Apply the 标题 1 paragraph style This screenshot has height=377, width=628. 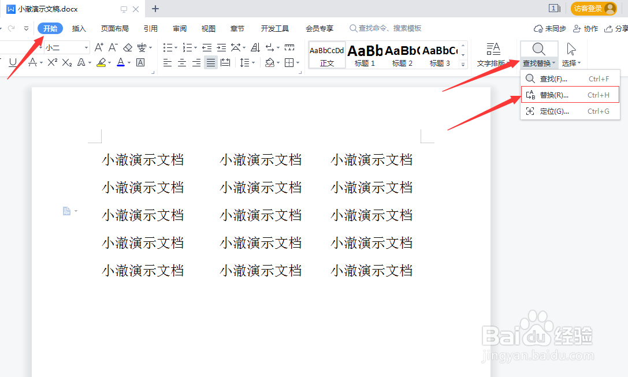tap(364, 55)
